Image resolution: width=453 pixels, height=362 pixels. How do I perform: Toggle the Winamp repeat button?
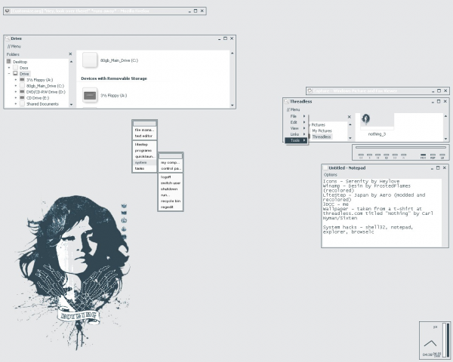(433, 156)
